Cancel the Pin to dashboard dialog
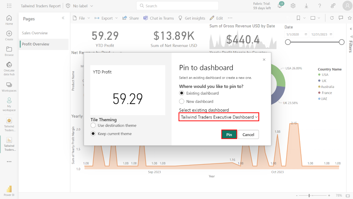The height and width of the screenshot is (199, 353). 248,135
